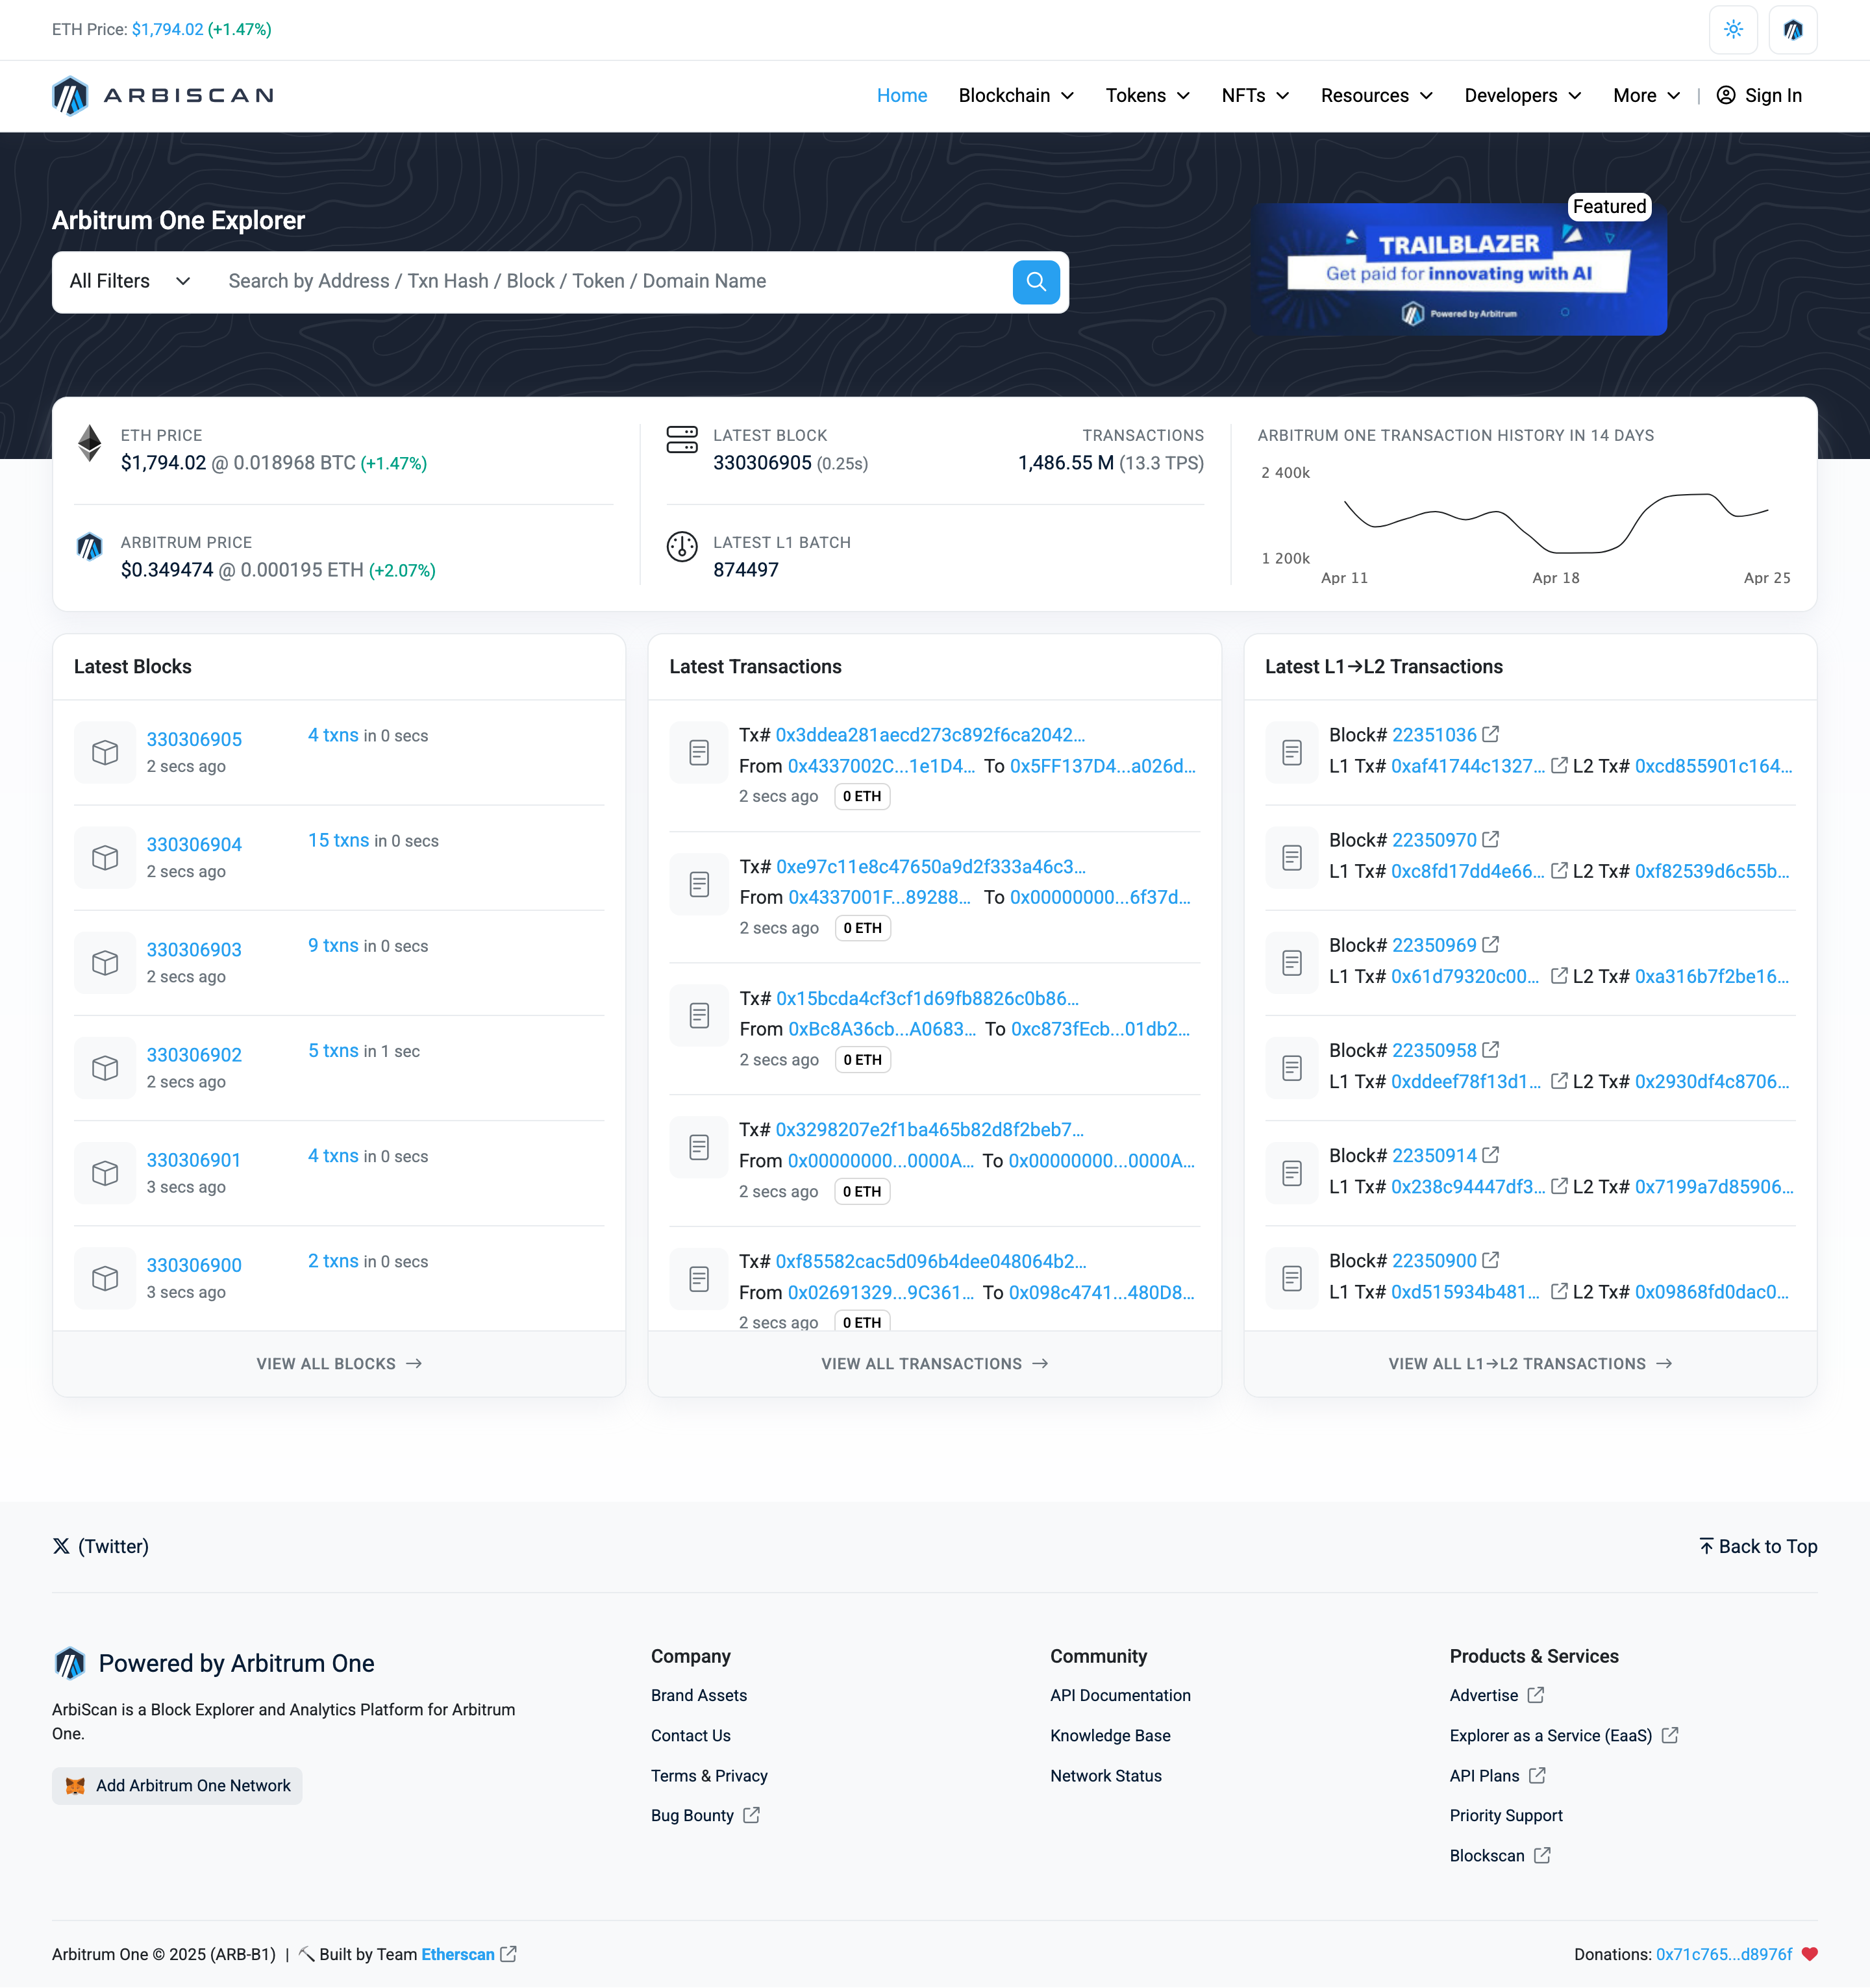Expand the Developers menu
This screenshot has width=1870, height=1988.
pos(1523,96)
